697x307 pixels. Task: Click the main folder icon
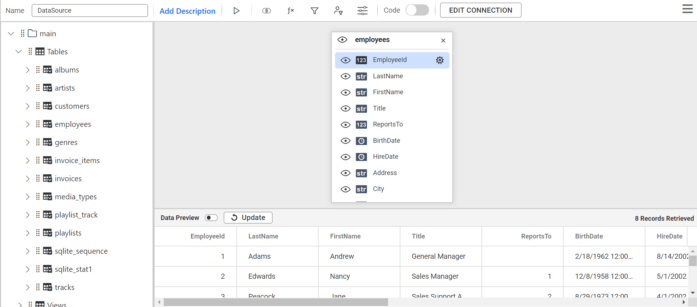coord(32,33)
